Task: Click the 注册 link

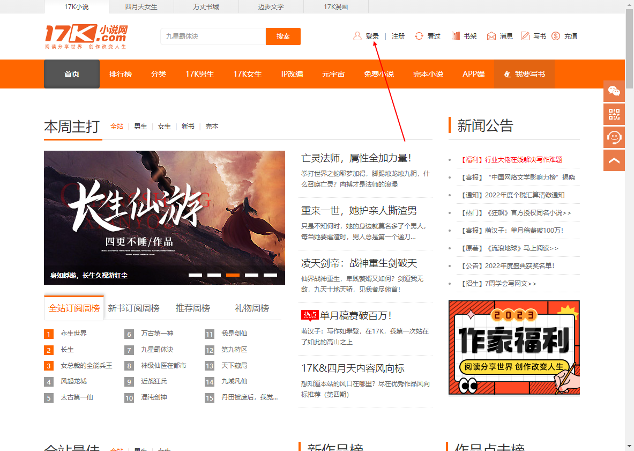Action: point(398,36)
